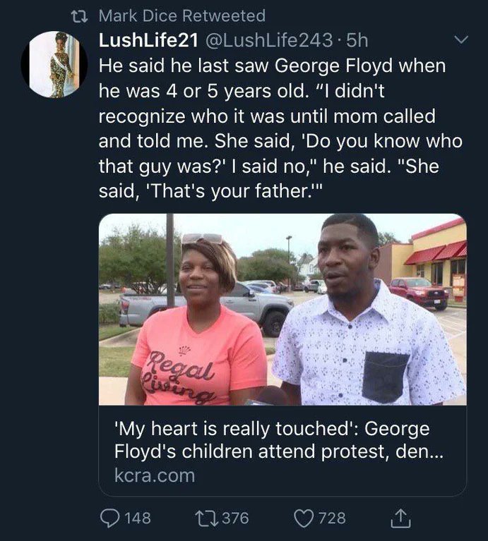This screenshot has height=541, width=488.
Task: Click the reply speech bubble icon
Action: click(109, 518)
